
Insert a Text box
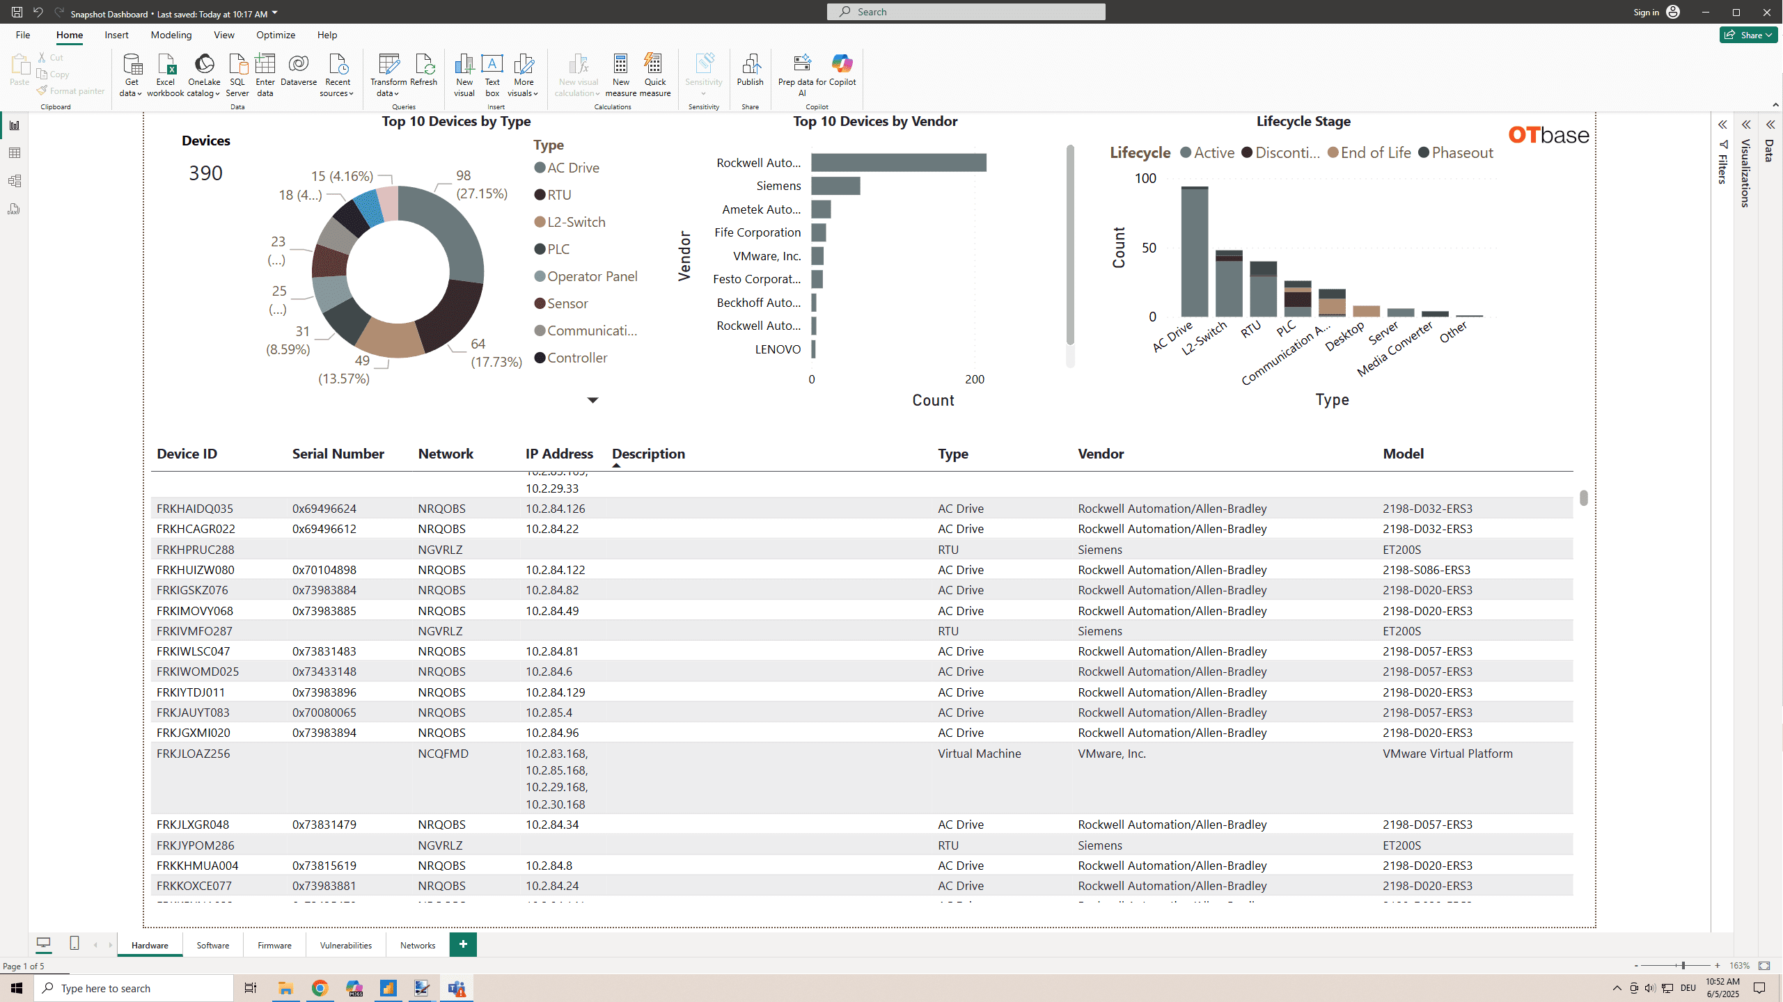[492, 75]
